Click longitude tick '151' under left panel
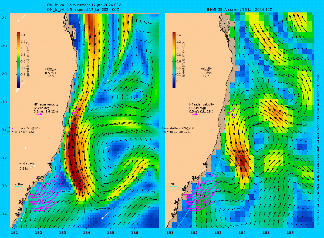Image resolution: width=324 pixels, height=238 pixels. click(14, 233)
